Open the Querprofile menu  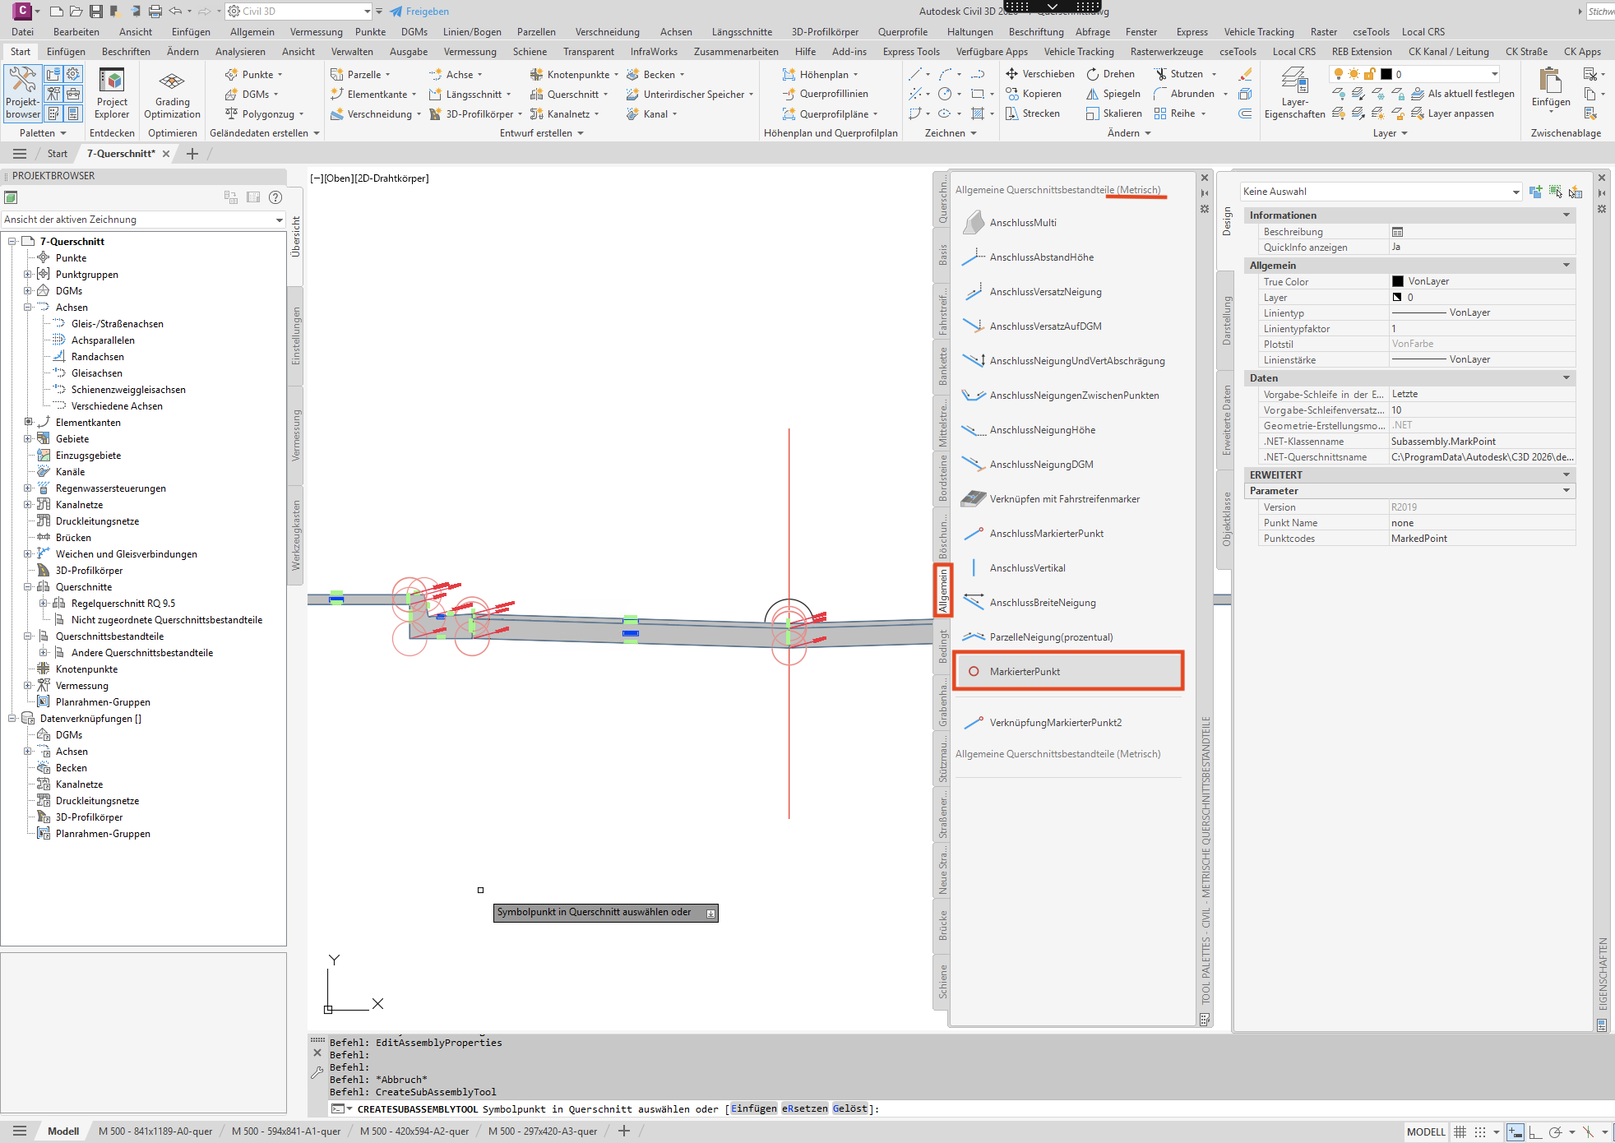pyautogui.click(x=903, y=32)
